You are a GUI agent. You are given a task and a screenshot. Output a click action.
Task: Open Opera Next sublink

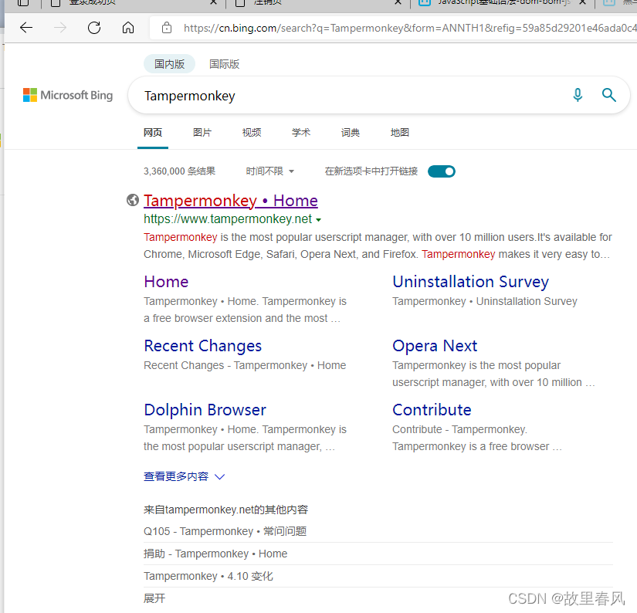[x=435, y=346]
